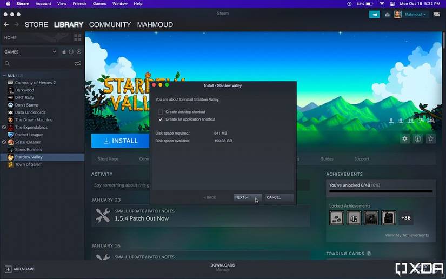The image size is (446, 279).
Task: Click the wrench icon of 1.5.4 patch news
Action: pyautogui.click(x=103, y=215)
